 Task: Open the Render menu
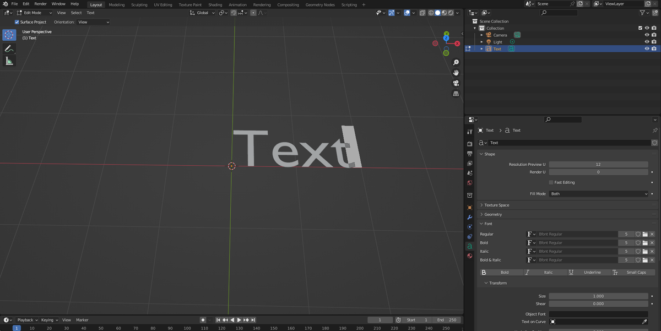coord(41,4)
